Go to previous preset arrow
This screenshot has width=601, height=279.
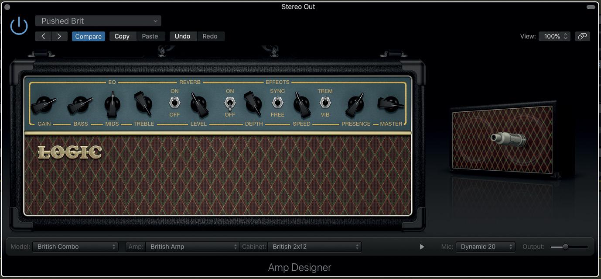(x=43, y=36)
